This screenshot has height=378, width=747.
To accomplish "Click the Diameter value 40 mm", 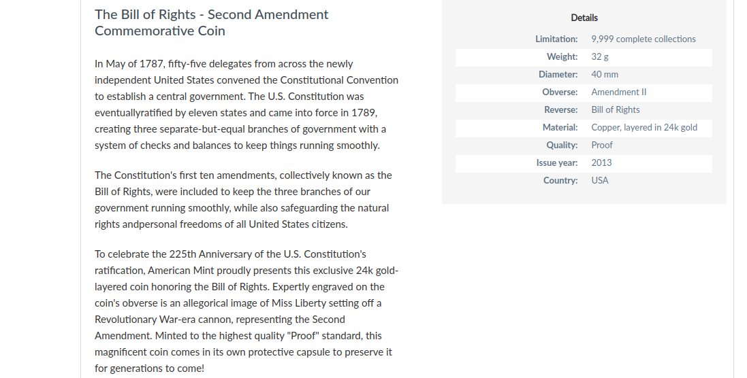I will tap(605, 74).
